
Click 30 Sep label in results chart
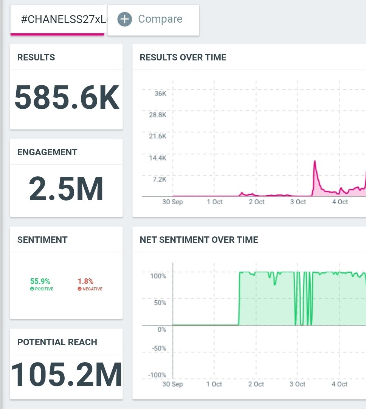[x=172, y=202]
